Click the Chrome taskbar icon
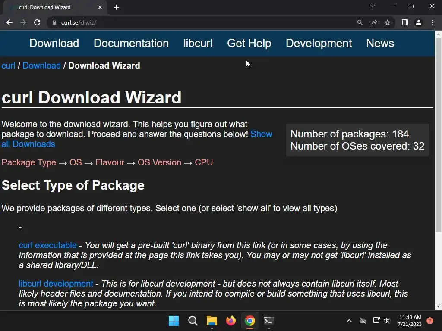The height and width of the screenshot is (331, 442). click(x=250, y=321)
